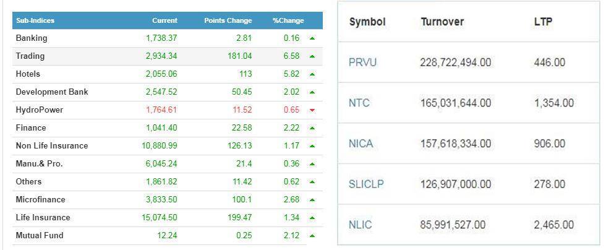Viewport: 606px width, 250px height.
Task: Open the PRVU symbol link
Action: pyautogui.click(x=362, y=62)
